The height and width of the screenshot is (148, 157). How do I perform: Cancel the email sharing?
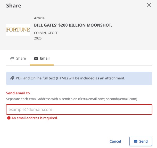115,141
